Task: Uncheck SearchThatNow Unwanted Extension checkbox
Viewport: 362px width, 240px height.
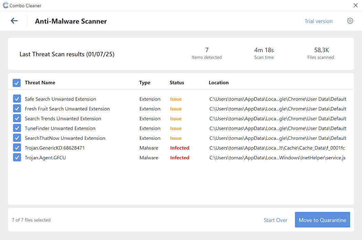Action: 17,138
